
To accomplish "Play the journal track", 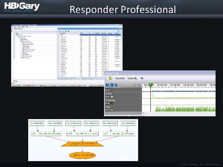I will [x=116, y=85].
